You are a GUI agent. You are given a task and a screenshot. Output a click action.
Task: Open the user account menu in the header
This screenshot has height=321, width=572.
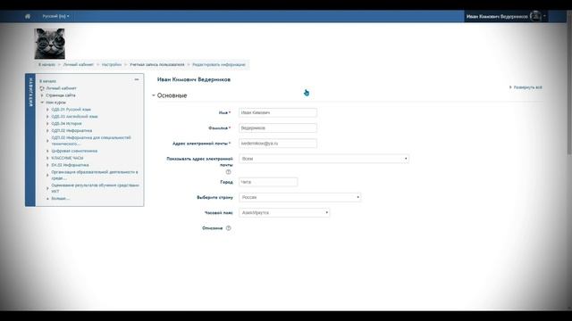506,16
